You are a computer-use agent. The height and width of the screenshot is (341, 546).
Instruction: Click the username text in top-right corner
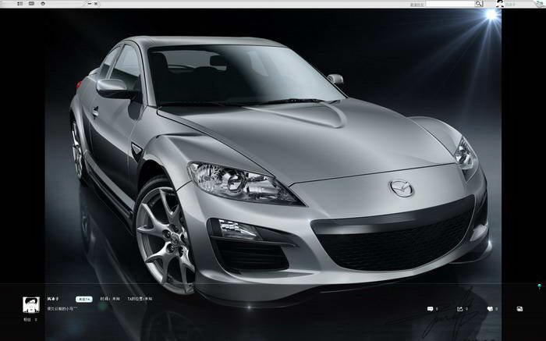tap(511, 4)
